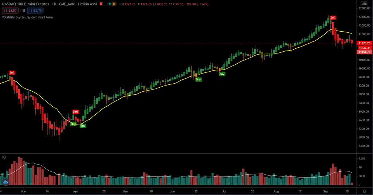Open chart settings gear on the time axis
Viewport: 373px width, 195px height.
coord(364,191)
